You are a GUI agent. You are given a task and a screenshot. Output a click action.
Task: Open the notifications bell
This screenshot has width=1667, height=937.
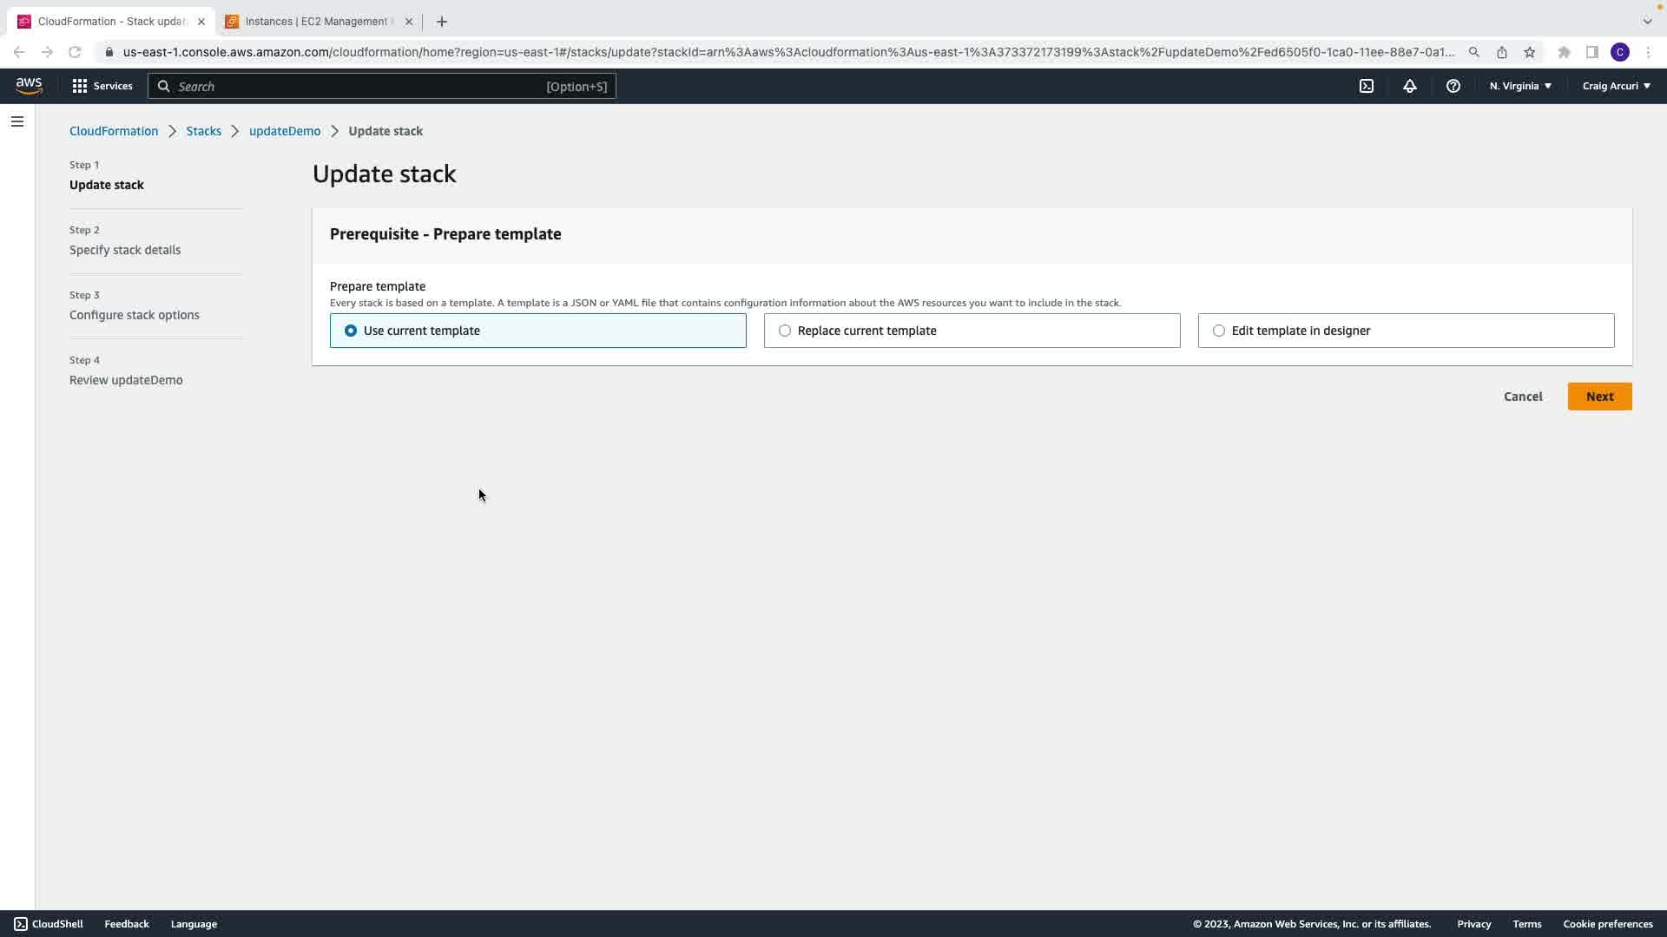pos(1409,86)
